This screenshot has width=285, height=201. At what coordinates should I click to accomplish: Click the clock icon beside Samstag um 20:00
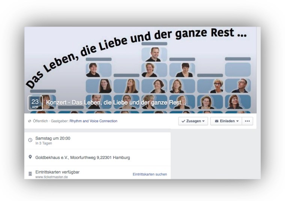[30, 140]
